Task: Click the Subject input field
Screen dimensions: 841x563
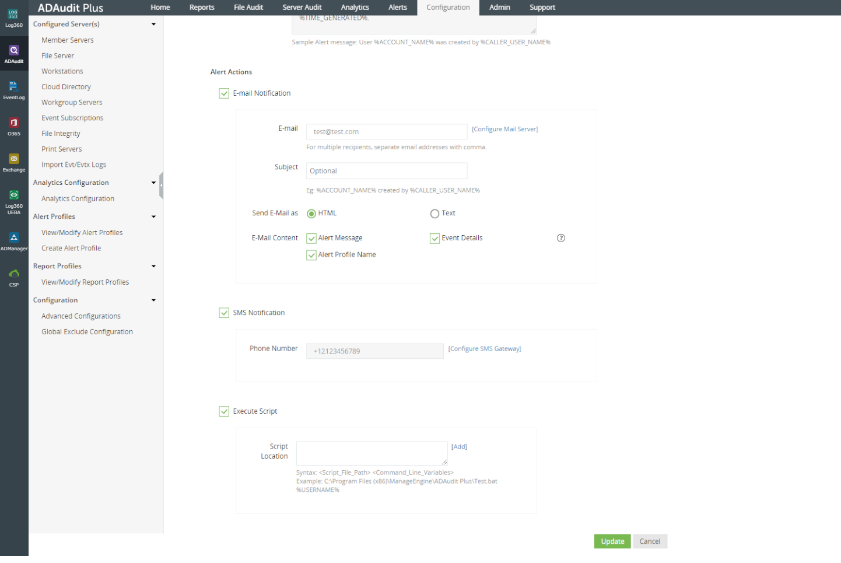Action: [x=386, y=171]
